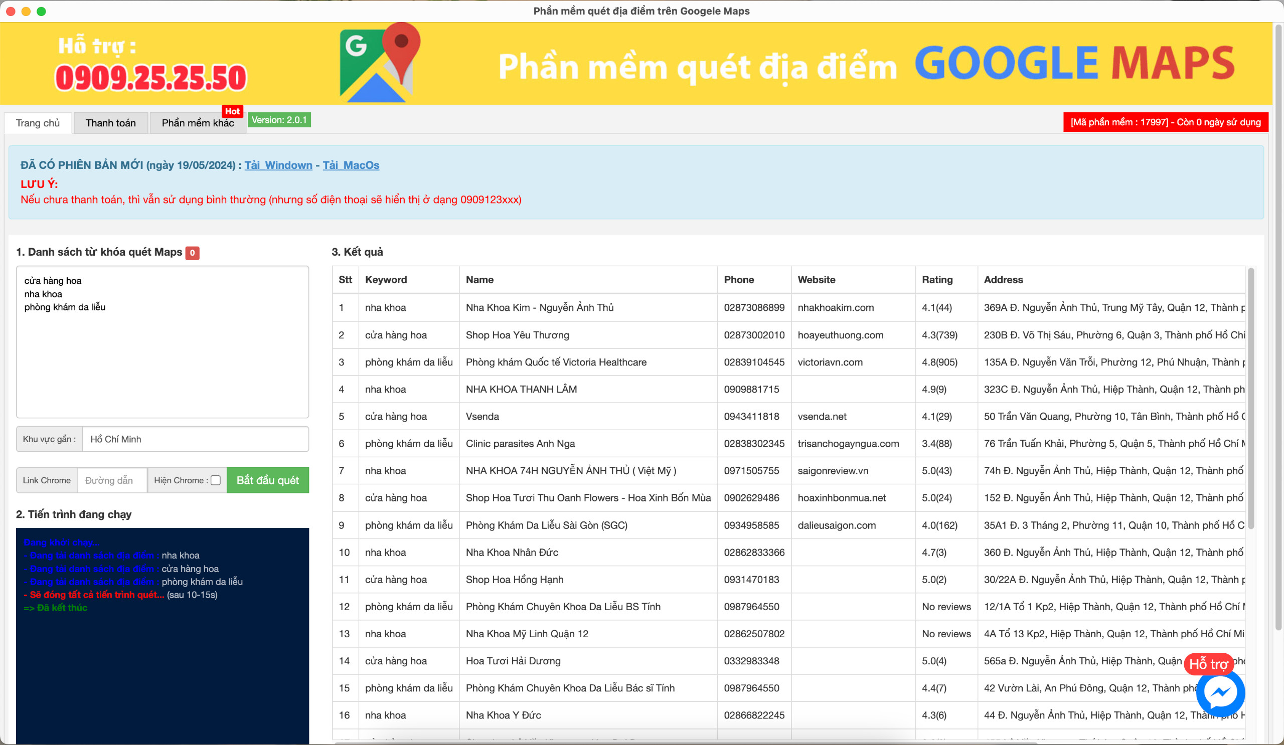The width and height of the screenshot is (1284, 745).
Task: Download via the Tải_Windown link
Action: pyautogui.click(x=278, y=165)
